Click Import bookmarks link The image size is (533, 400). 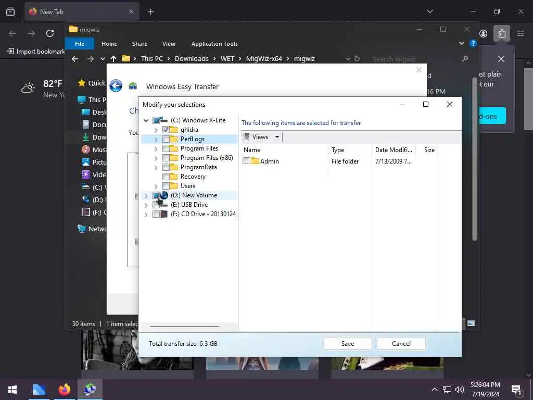[x=36, y=52]
